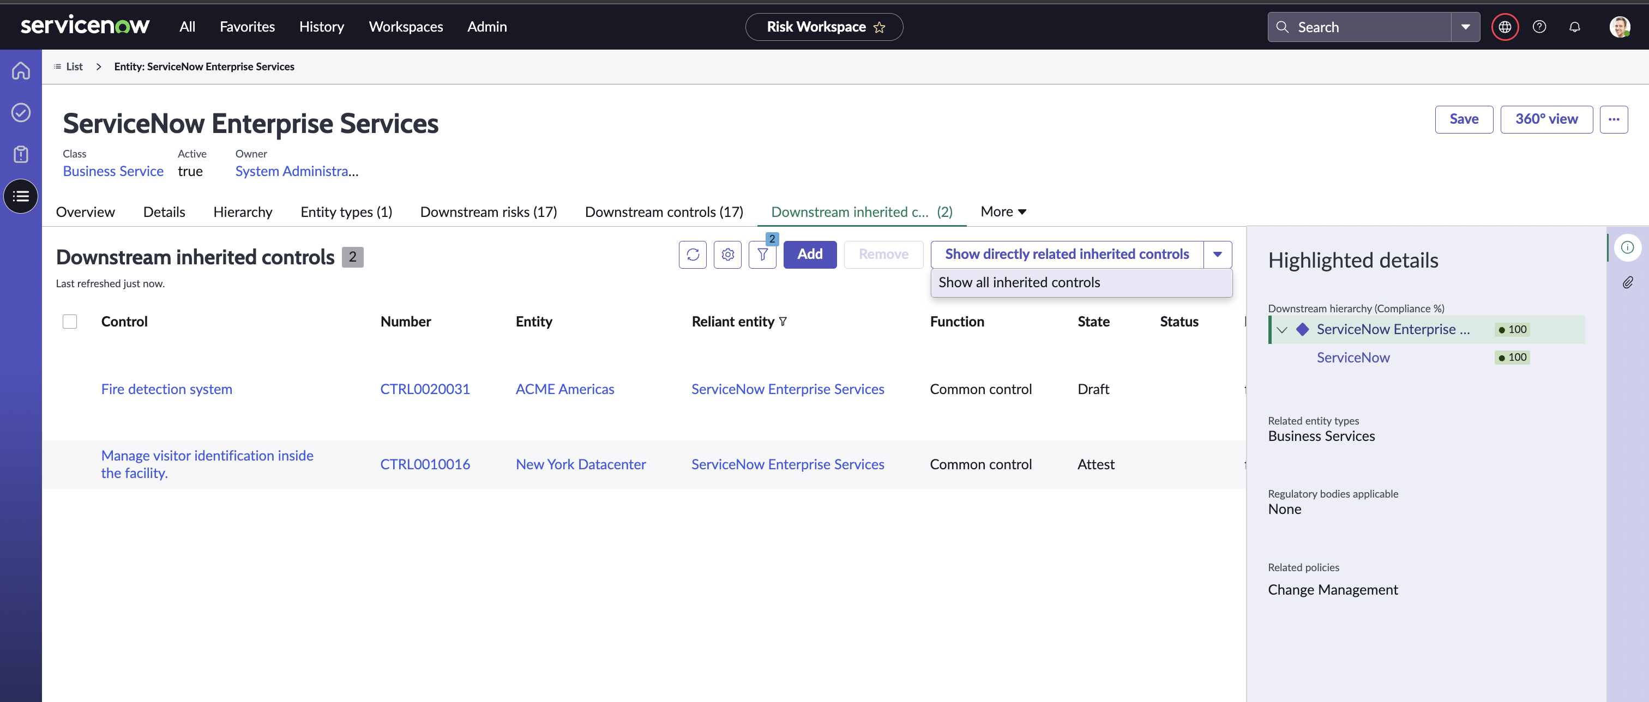This screenshot has height=702, width=1649.
Task: Click the Save button
Action: coord(1464,119)
